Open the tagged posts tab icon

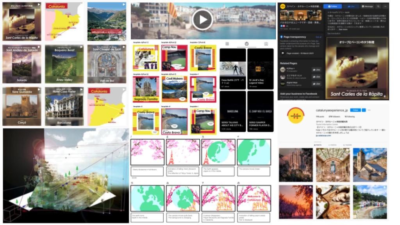pyautogui.click(x=266, y=44)
